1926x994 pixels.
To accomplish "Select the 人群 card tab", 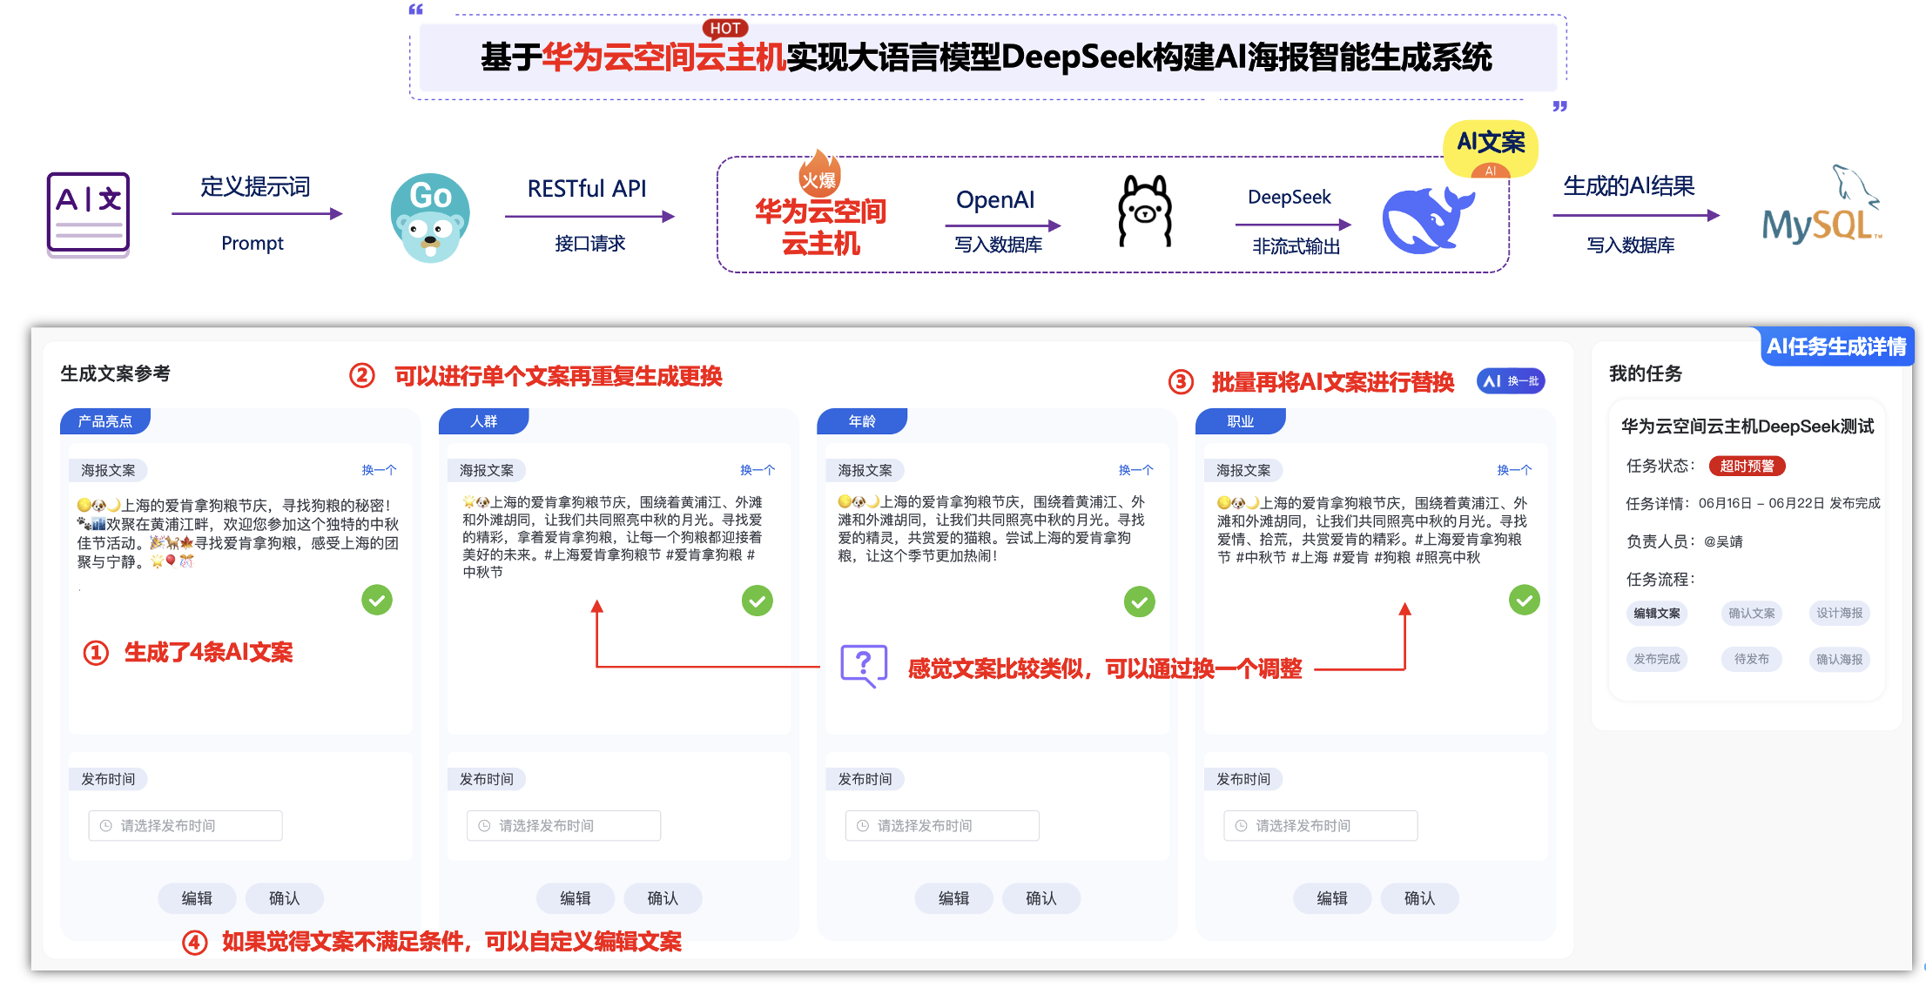I will click(484, 421).
